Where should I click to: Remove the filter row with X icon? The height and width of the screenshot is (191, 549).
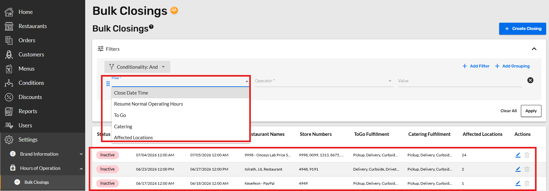click(x=530, y=80)
